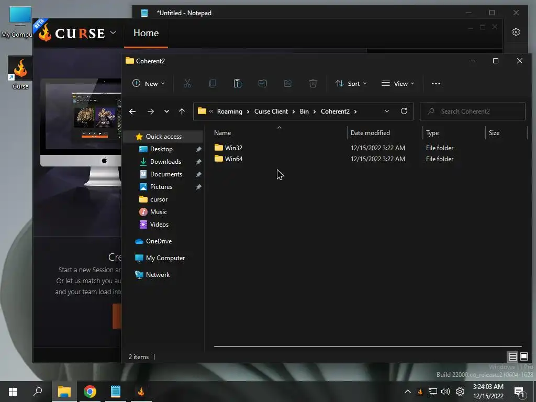Click File Explorer taskbar icon
The image size is (536, 402).
[64, 392]
